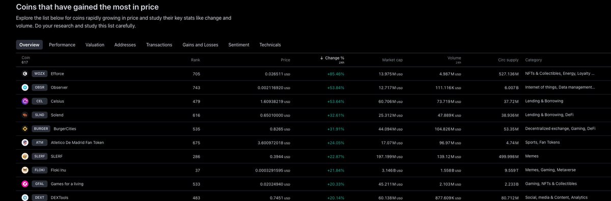Sort by the Change % column header
The width and height of the screenshot is (611, 201).
point(335,58)
